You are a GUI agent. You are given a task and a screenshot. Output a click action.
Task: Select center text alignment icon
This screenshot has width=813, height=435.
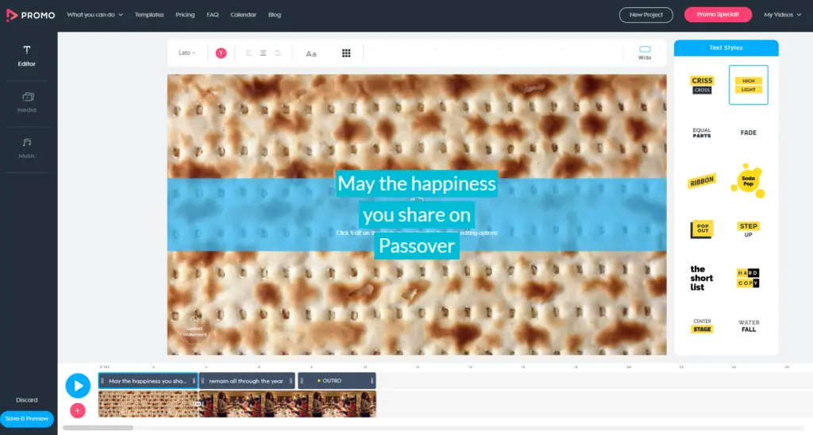pos(263,53)
